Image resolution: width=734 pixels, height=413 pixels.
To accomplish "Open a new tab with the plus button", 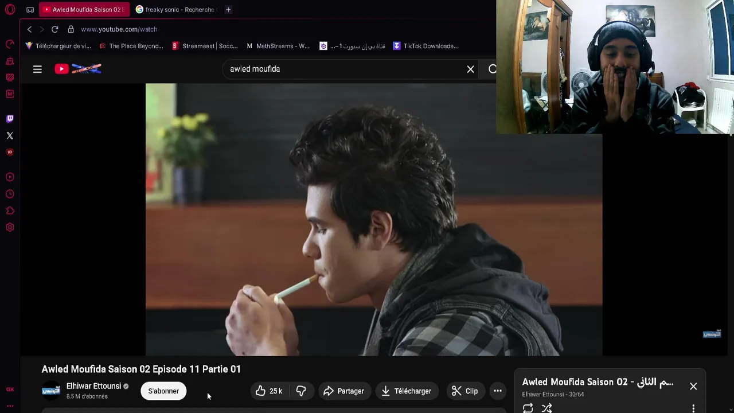I will coord(228,10).
